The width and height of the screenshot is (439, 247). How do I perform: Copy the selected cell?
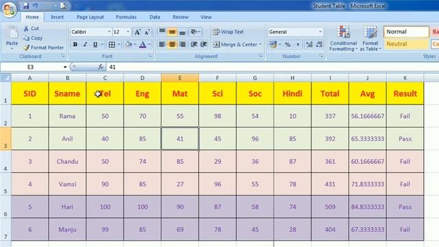33,38
